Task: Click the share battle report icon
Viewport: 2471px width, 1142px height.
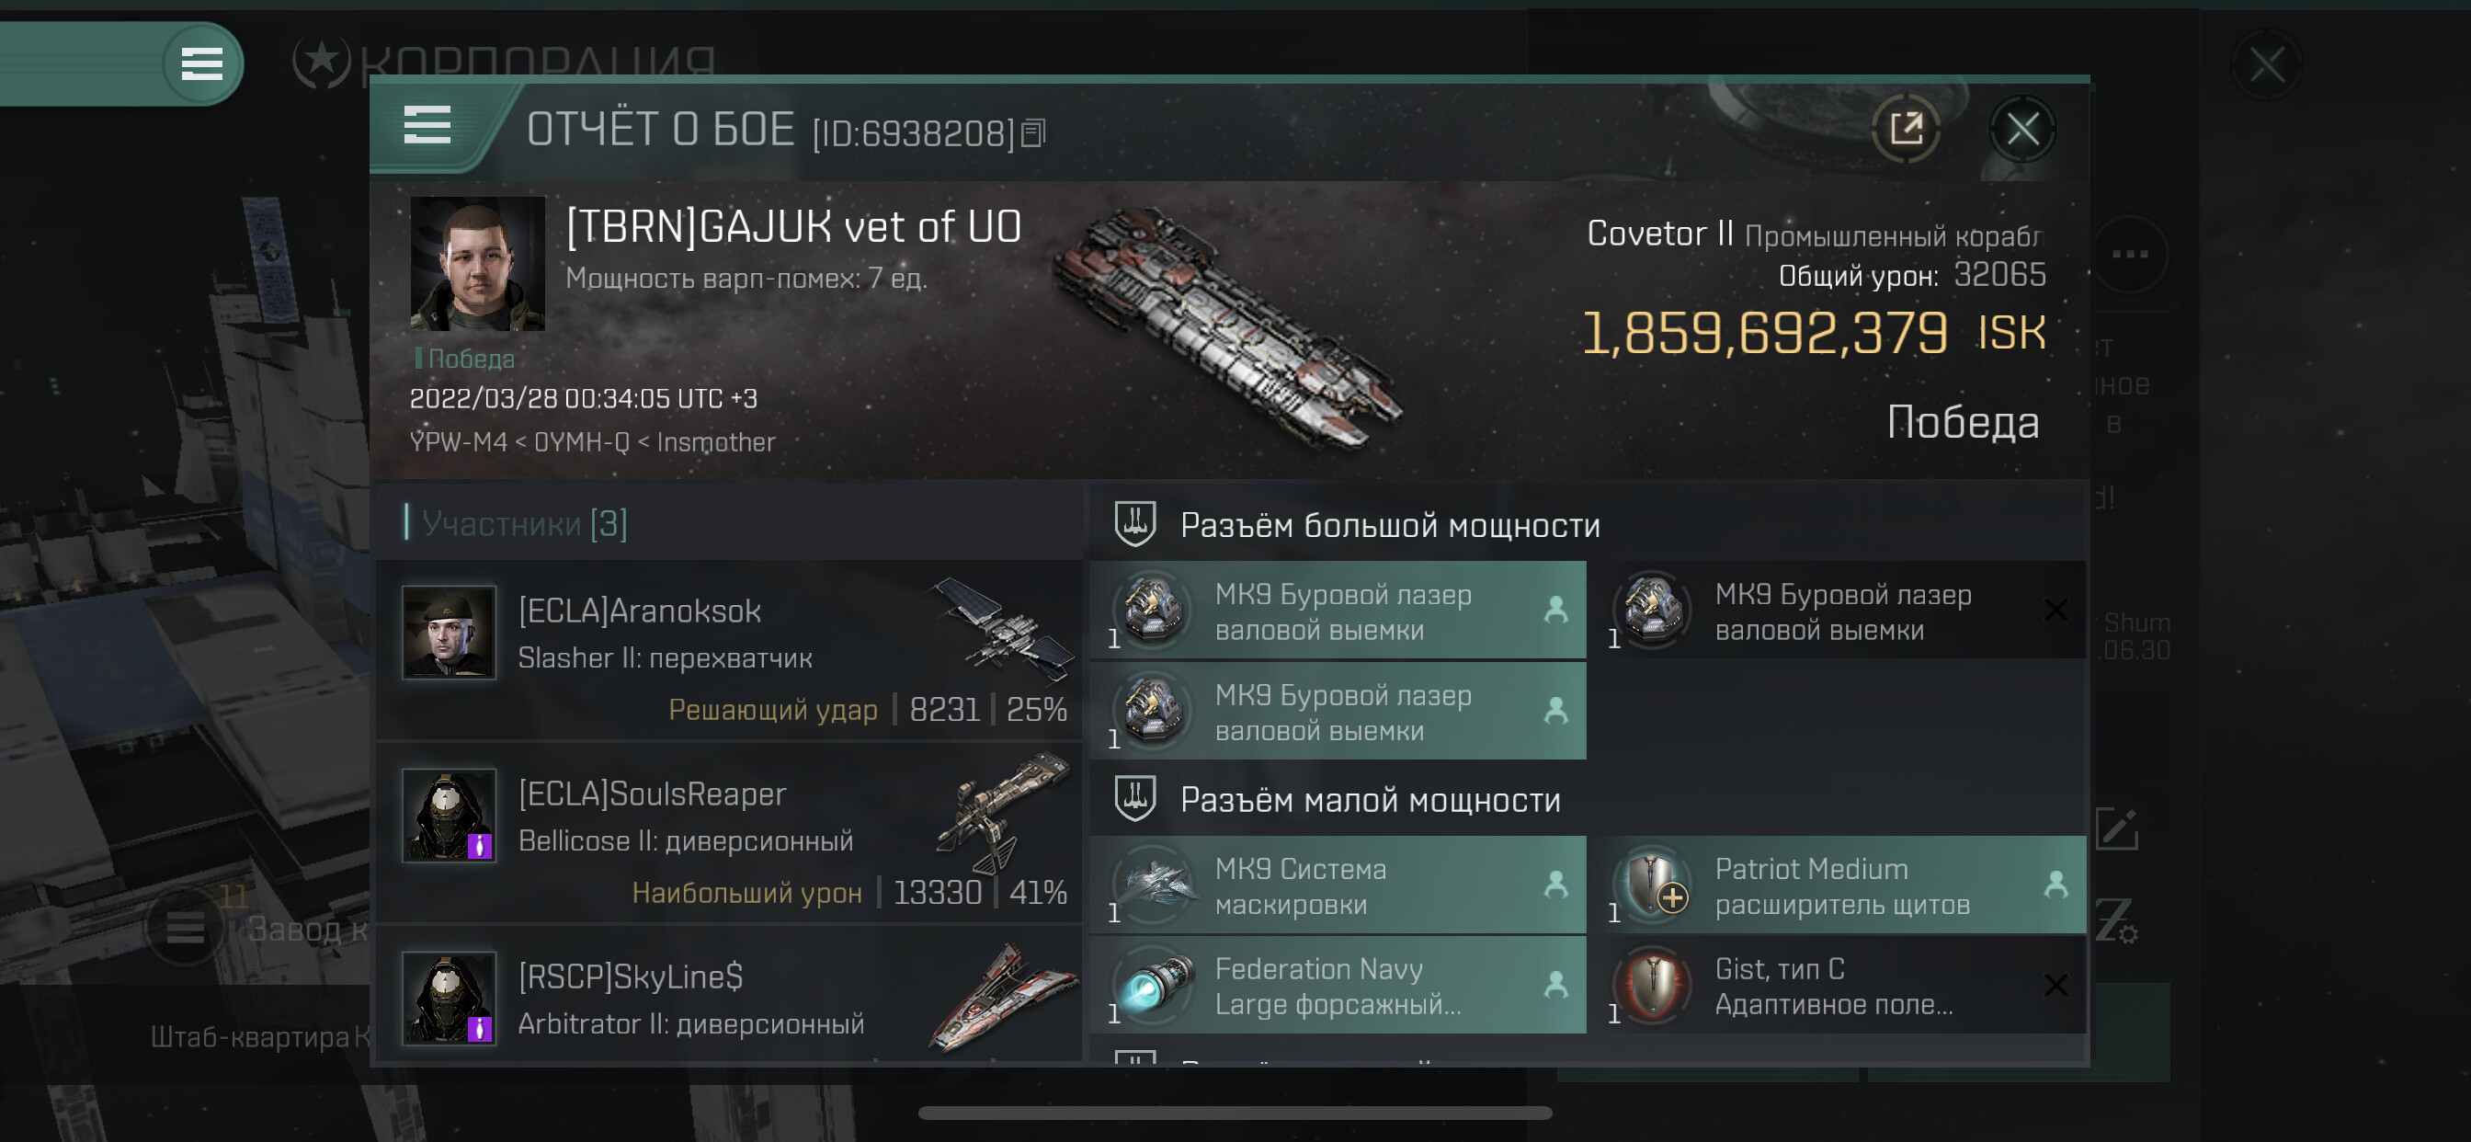Action: [x=1905, y=129]
